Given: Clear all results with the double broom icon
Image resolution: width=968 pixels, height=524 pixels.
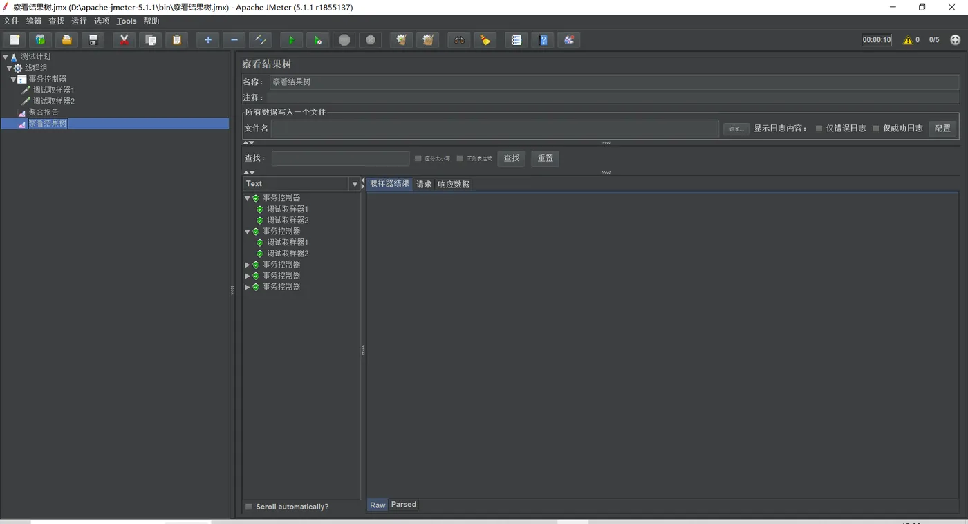Looking at the screenshot, I should (427, 40).
